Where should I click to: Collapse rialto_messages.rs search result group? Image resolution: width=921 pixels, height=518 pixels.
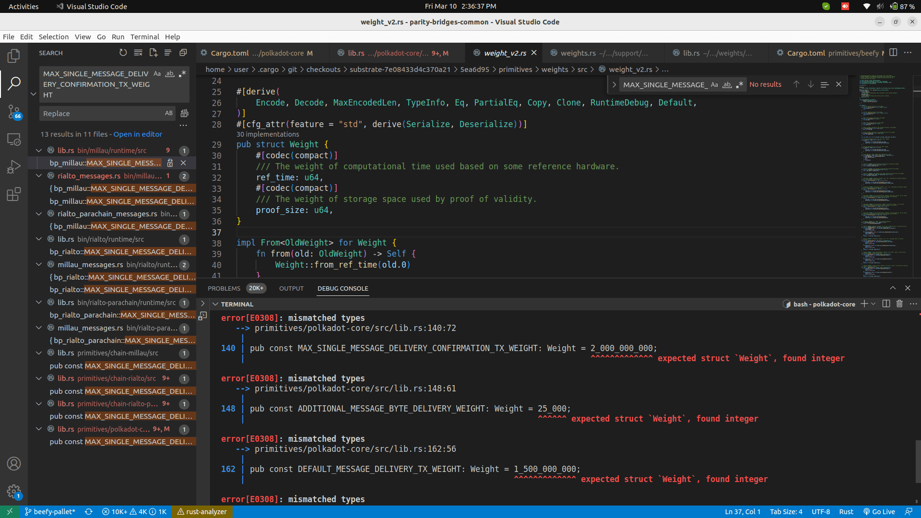pyautogui.click(x=39, y=176)
